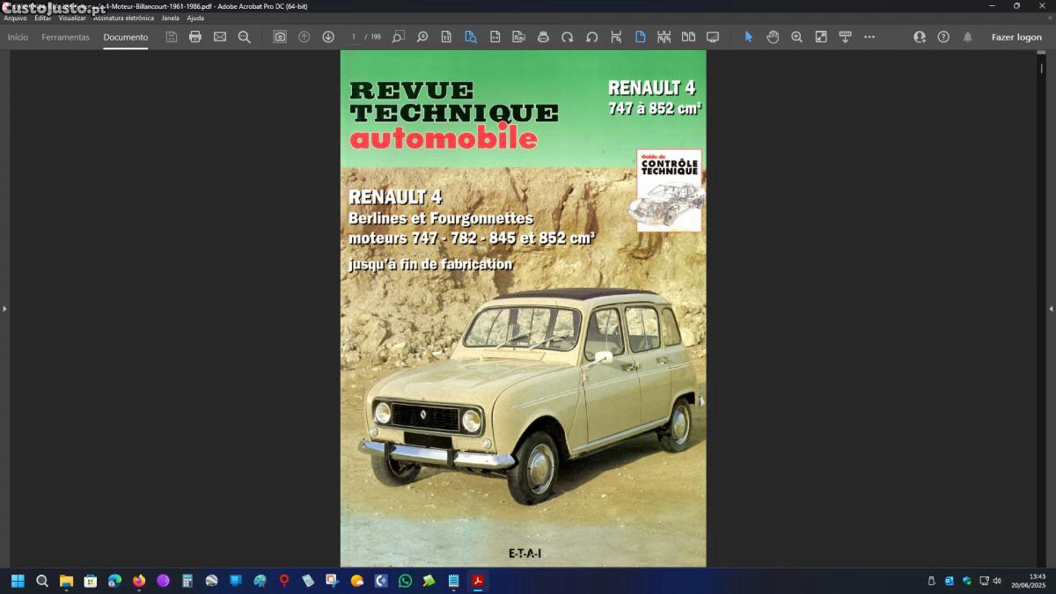This screenshot has width=1056, height=594.
Task: Toggle full screen mode icon
Action: 713,37
